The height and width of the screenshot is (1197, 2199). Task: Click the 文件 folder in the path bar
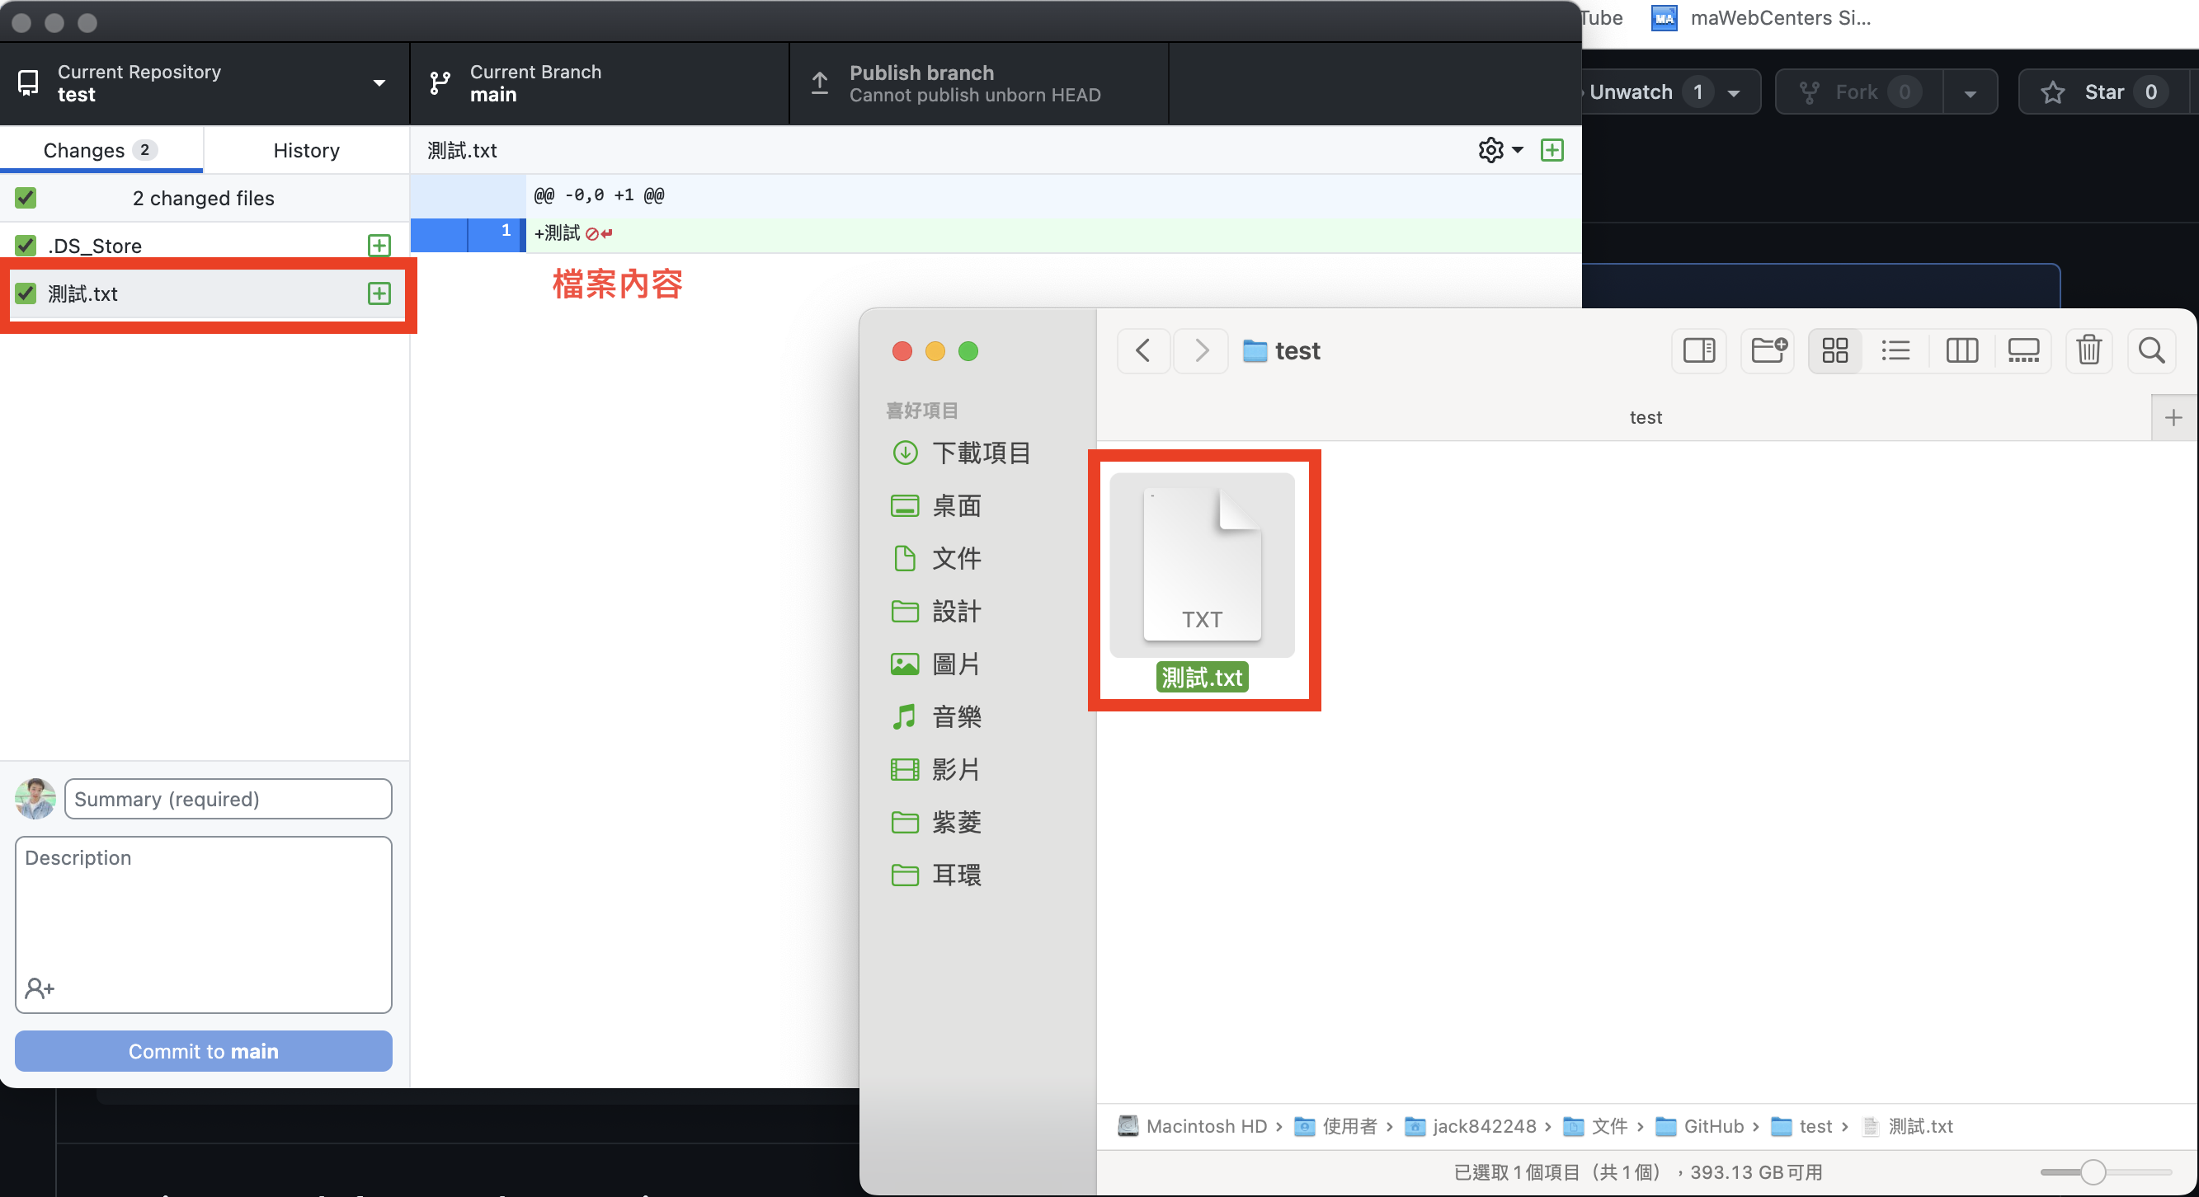(x=1595, y=1126)
